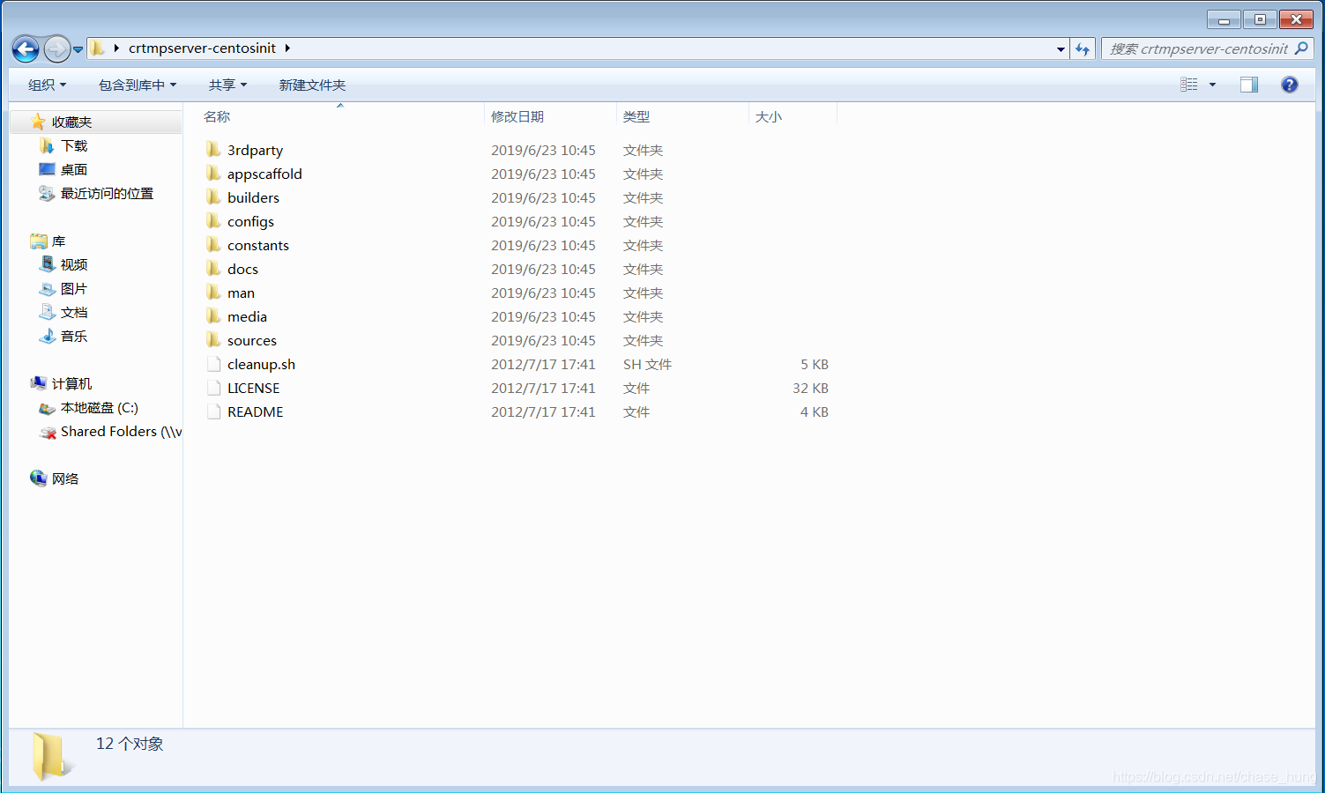Open the address bar previous locations dropdown

1061,49
